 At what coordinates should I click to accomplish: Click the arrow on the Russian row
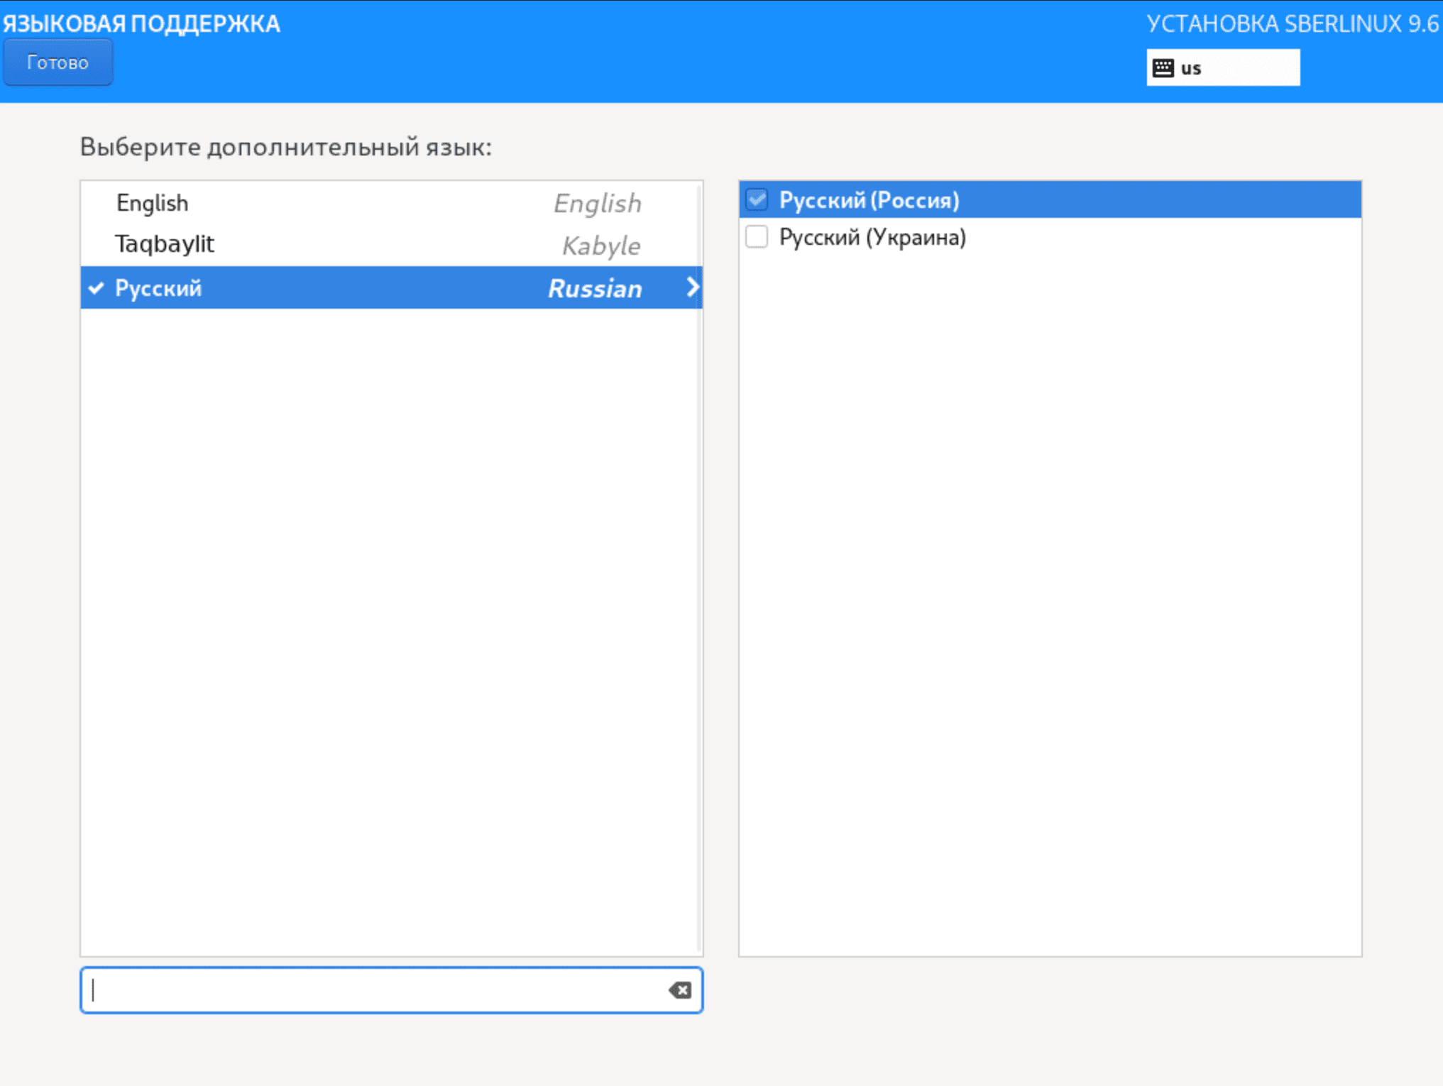692,287
